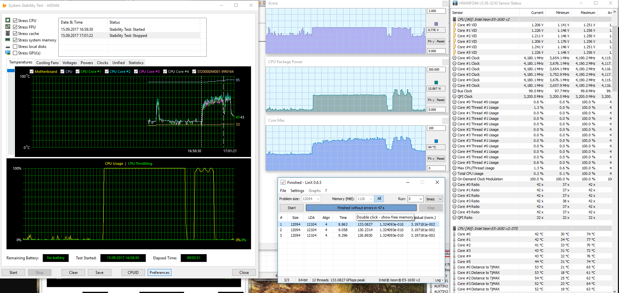Click the icon next to Core #0 Ratio
Screen dimensions: 619x293
454,185
